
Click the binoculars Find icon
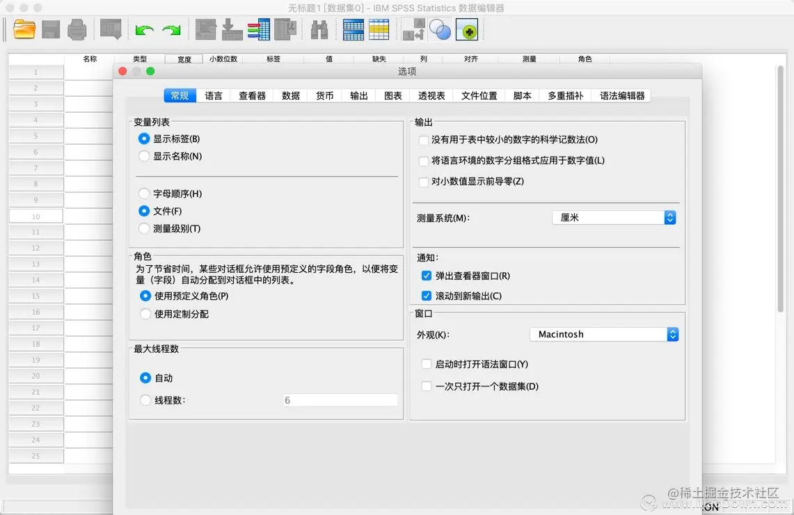319,29
